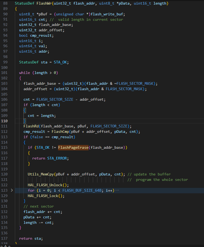
Task: Place cursor on flash_write_buf on line 90
Action: [107, 14]
